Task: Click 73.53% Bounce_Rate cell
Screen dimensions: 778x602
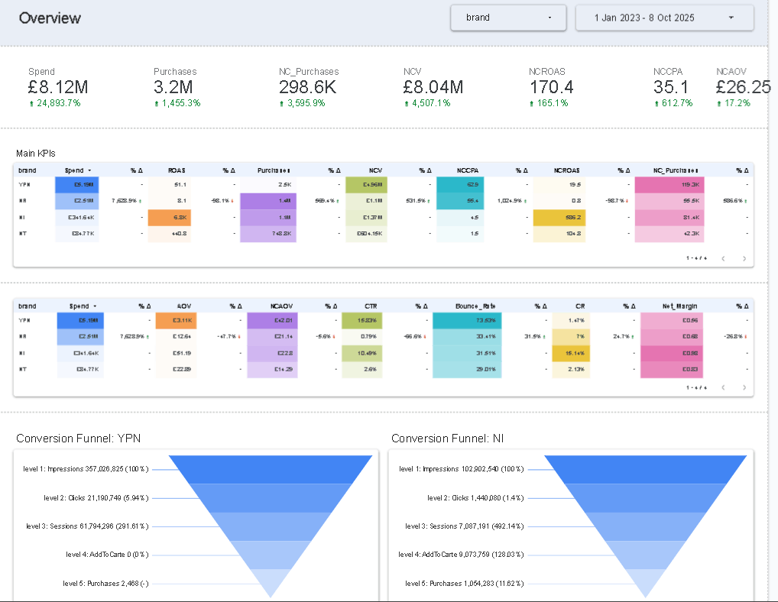Action: (467, 320)
